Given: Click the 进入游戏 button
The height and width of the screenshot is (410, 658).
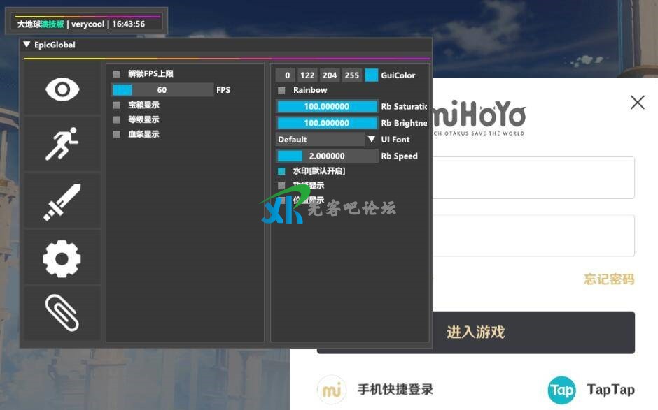Looking at the screenshot, I should 475,332.
